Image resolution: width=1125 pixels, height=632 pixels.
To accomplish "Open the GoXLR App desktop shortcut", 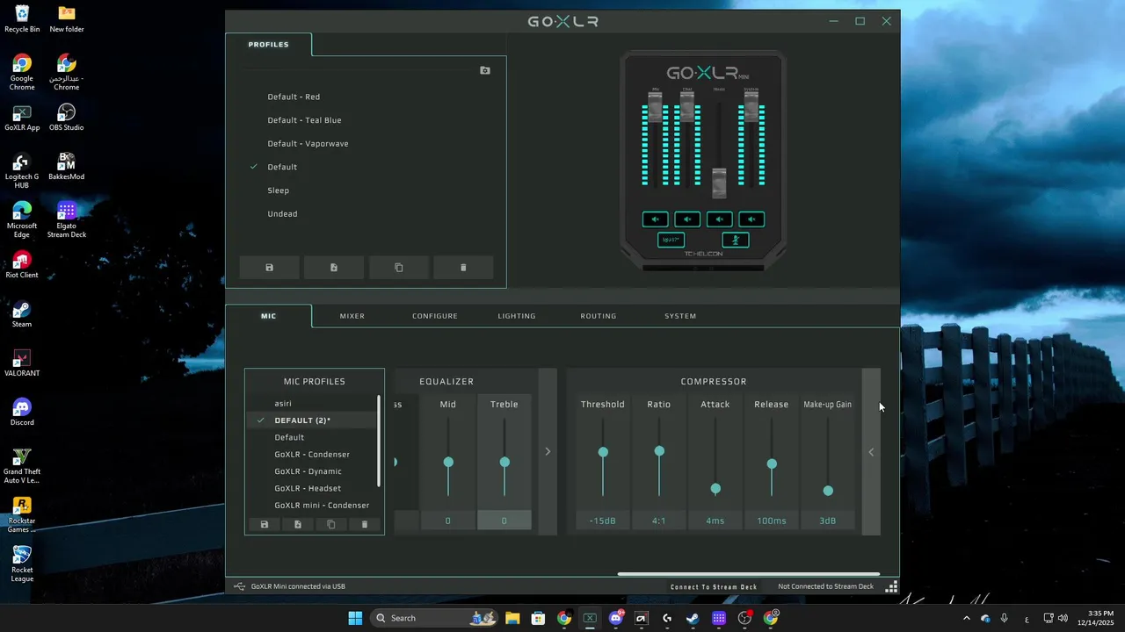I will pos(22,118).
